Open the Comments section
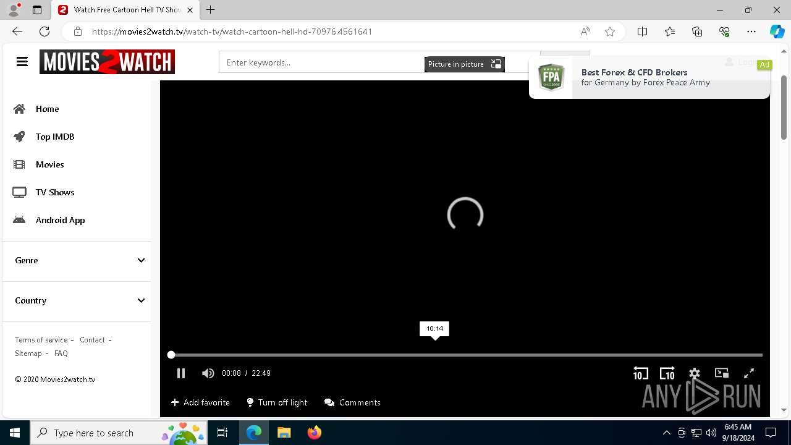This screenshot has width=791, height=445. [352, 402]
